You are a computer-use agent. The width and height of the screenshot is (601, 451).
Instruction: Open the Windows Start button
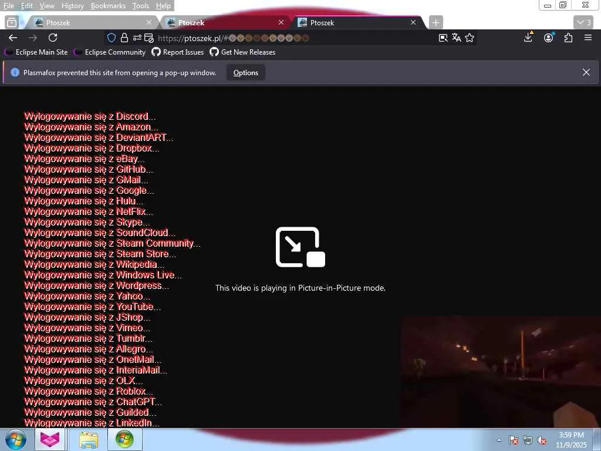point(16,439)
